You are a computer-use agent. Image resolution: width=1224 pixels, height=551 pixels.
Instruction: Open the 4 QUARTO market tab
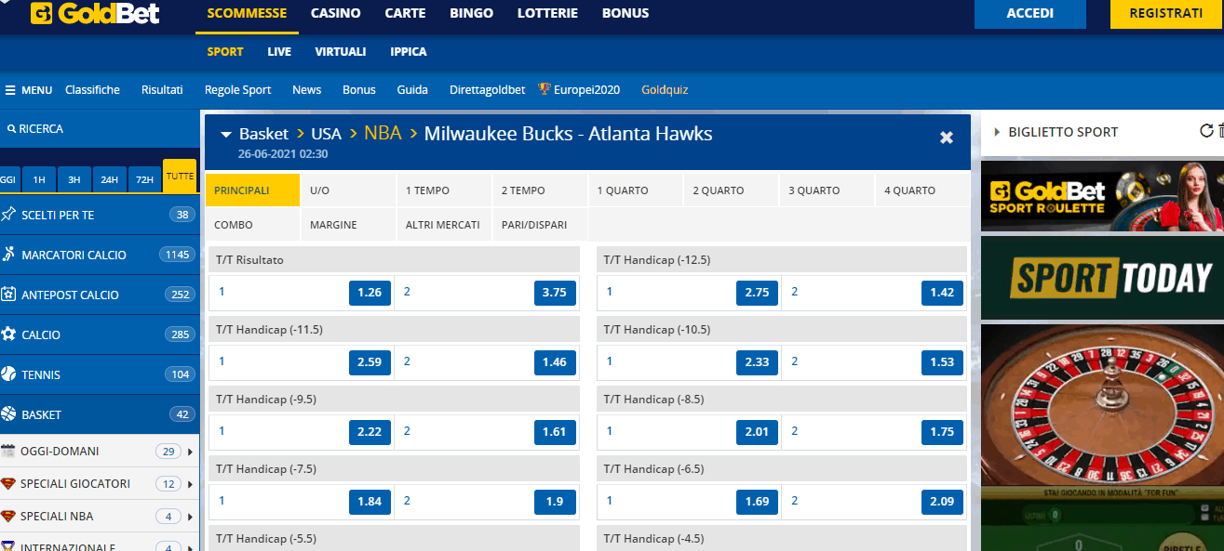[x=923, y=190]
